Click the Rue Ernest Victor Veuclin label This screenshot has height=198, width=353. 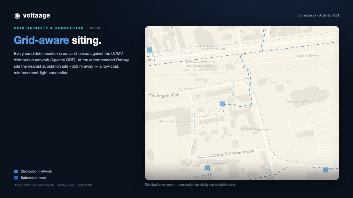pyautogui.click(x=234, y=153)
